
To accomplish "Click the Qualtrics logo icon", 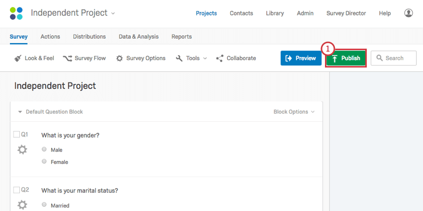I will 16,13.
